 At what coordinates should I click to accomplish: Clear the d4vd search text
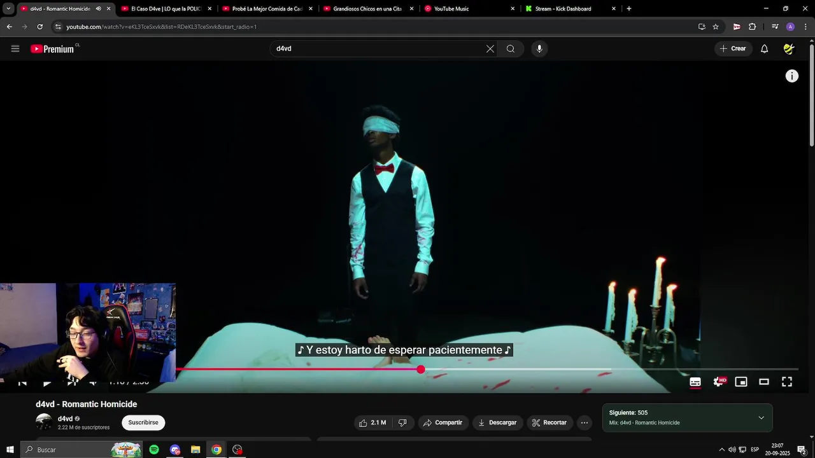[490, 48]
